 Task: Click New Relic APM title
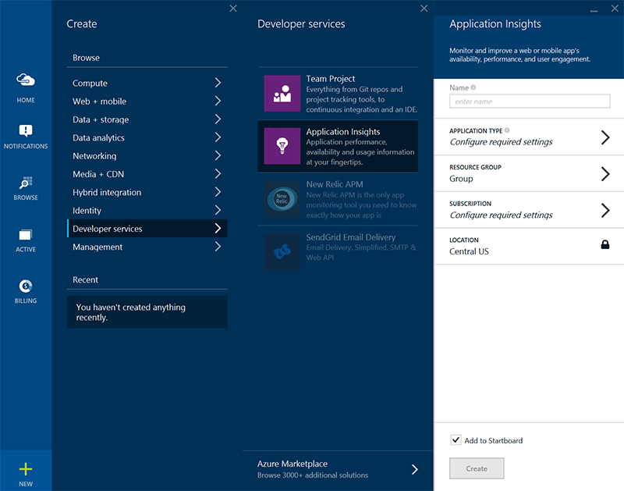(x=335, y=184)
